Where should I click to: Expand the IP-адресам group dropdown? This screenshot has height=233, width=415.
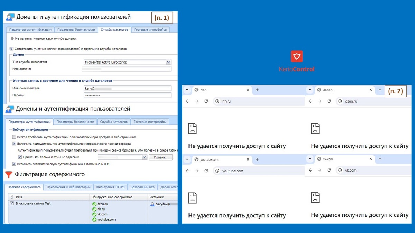tap(145, 157)
